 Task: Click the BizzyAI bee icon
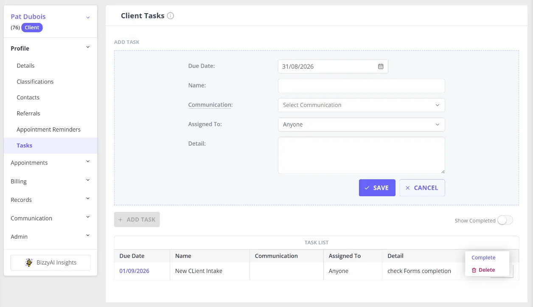point(29,262)
